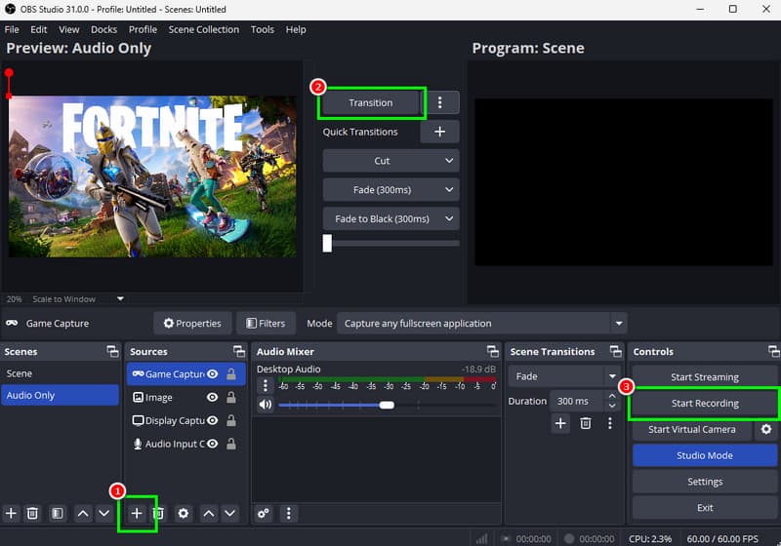Lock the Image source
781x546 pixels.
click(231, 398)
